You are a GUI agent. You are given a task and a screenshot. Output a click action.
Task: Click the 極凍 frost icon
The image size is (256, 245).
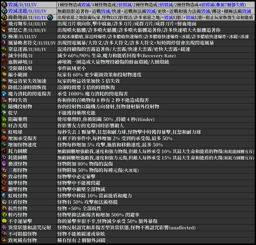(4, 36)
